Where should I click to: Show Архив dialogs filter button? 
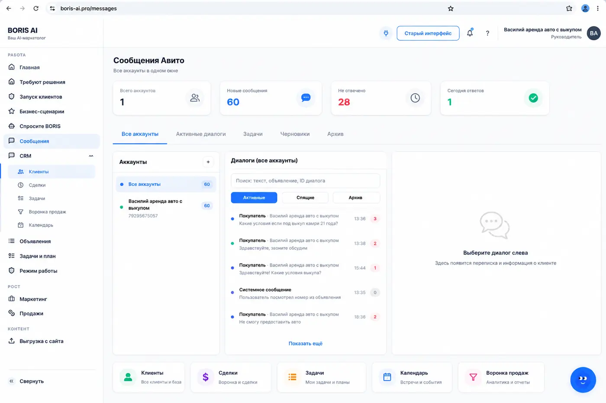point(355,197)
